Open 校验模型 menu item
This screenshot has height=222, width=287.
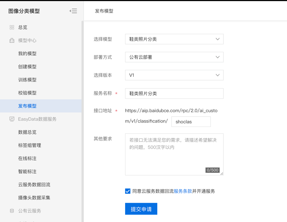tap(27, 93)
